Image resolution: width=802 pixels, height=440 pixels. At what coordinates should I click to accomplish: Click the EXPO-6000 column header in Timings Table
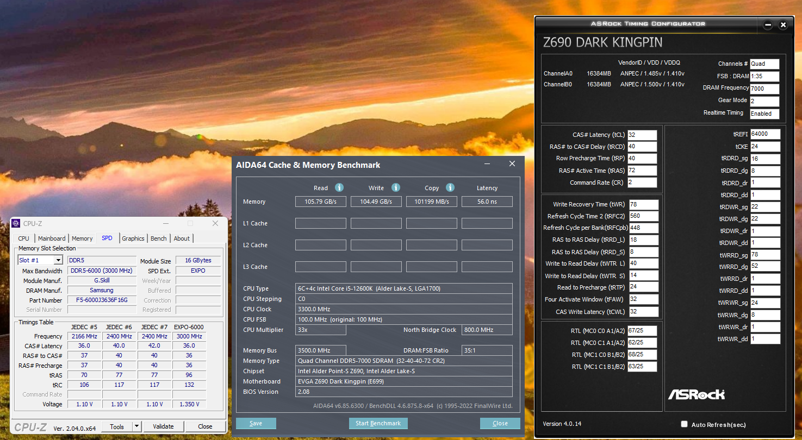[x=189, y=327]
